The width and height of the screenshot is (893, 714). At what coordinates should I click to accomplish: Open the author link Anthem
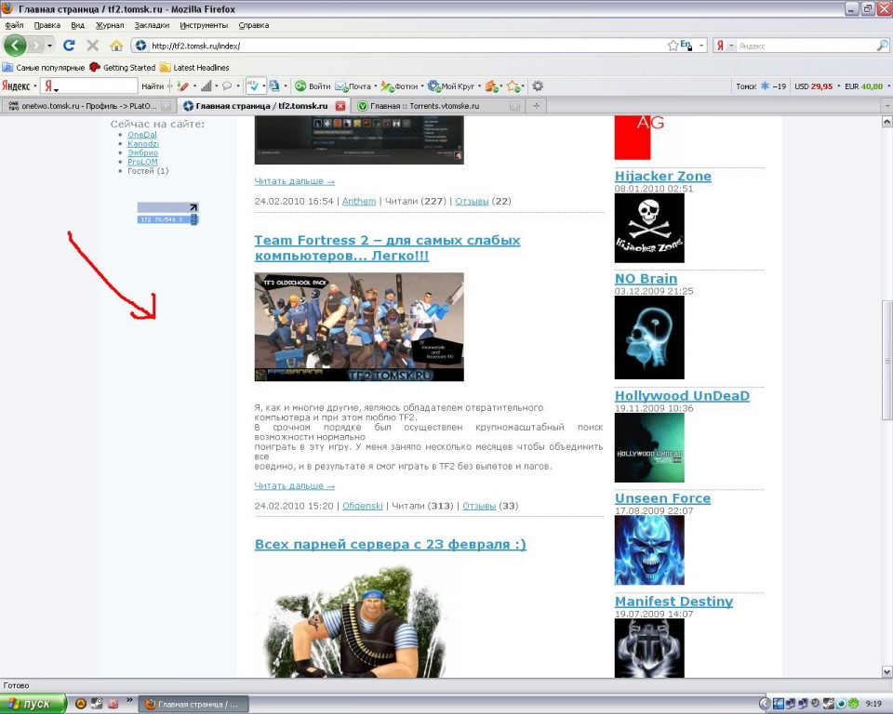pyautogui.click(x=359, y=201)
